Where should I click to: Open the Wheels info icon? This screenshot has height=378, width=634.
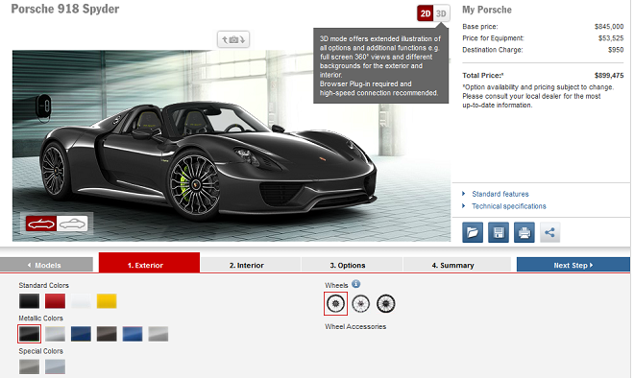click(x=355, y=284)
